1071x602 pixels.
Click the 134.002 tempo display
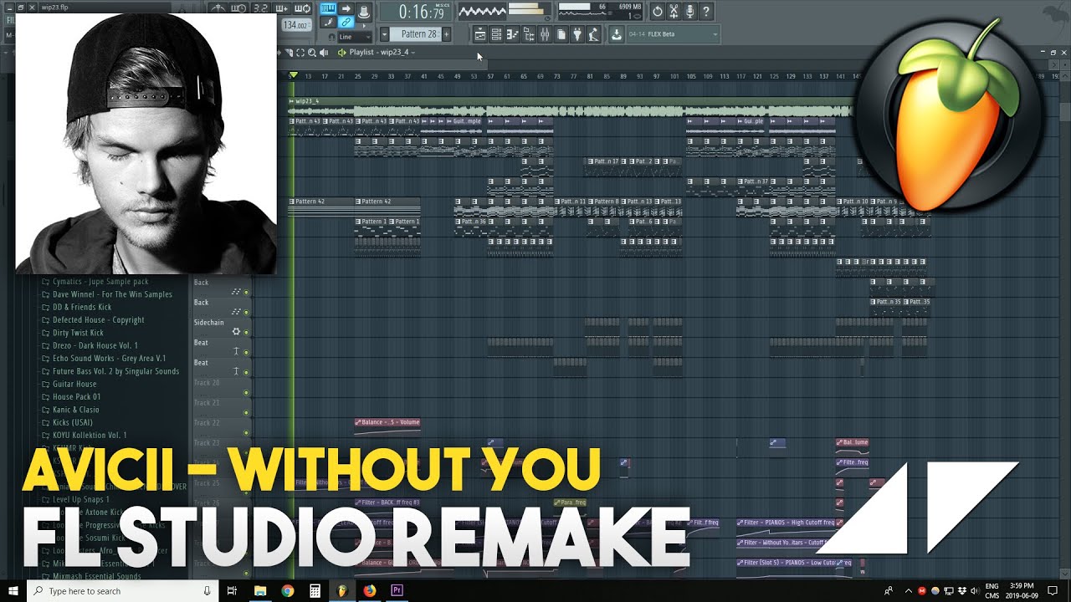pyautogui.click(x=295, y=25)
